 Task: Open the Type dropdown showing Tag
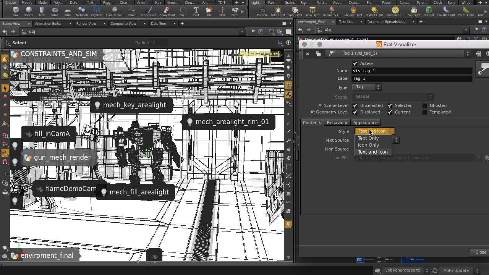tap(366, 87)
